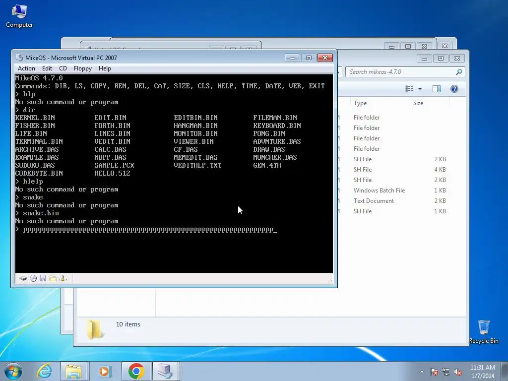The width and height of the screenshot is (508, 381).
Task: Click the hard disk status icon
Action: pyautogui.click(x=23, y=278)
